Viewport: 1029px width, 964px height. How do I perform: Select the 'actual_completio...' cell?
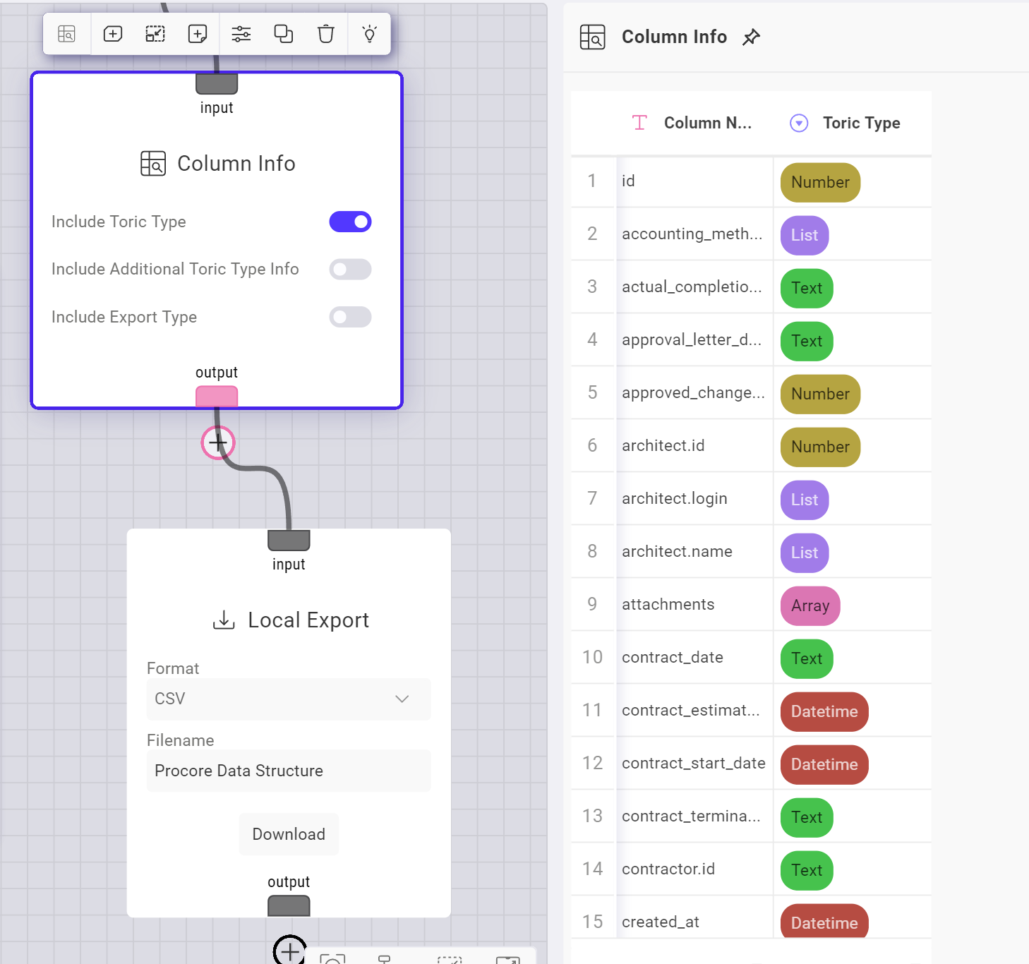(x=694, y=287)
